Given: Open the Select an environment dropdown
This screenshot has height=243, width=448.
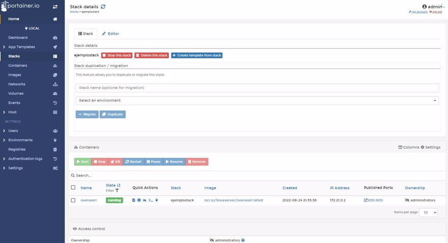Looking at the screenshot, I should pyautogui.click(x=257, y=100).
